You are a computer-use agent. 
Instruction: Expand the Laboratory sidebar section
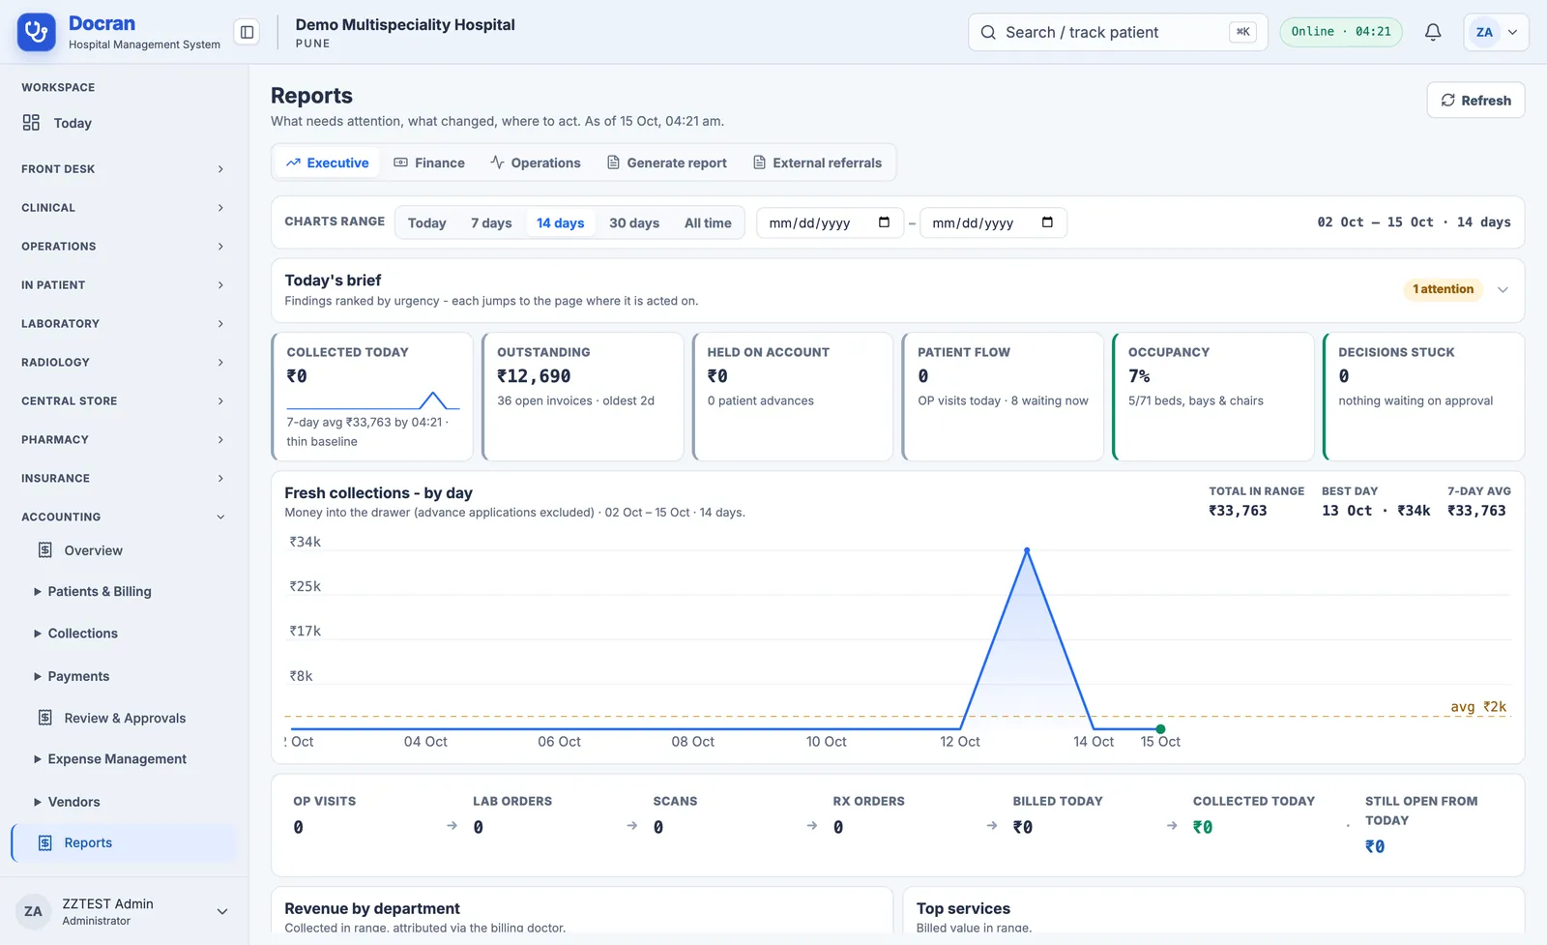[123, 324]
